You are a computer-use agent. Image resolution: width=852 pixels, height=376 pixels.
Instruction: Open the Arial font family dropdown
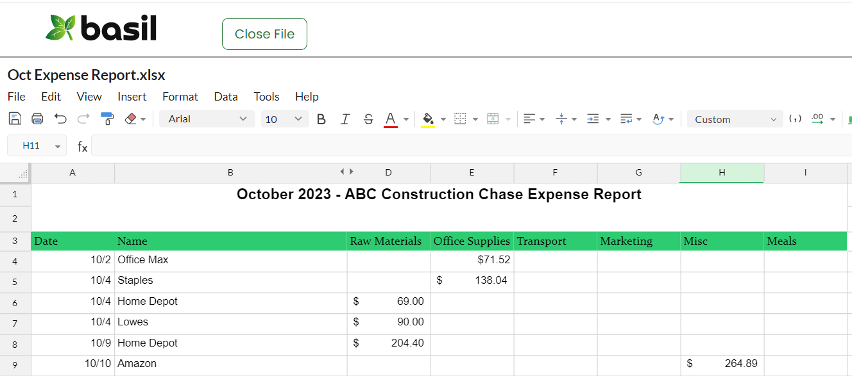(x=207, y=119)
